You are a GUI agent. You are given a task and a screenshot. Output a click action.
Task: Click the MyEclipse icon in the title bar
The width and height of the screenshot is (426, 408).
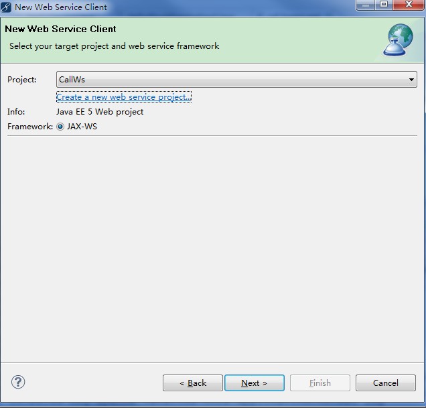point(6,7)
